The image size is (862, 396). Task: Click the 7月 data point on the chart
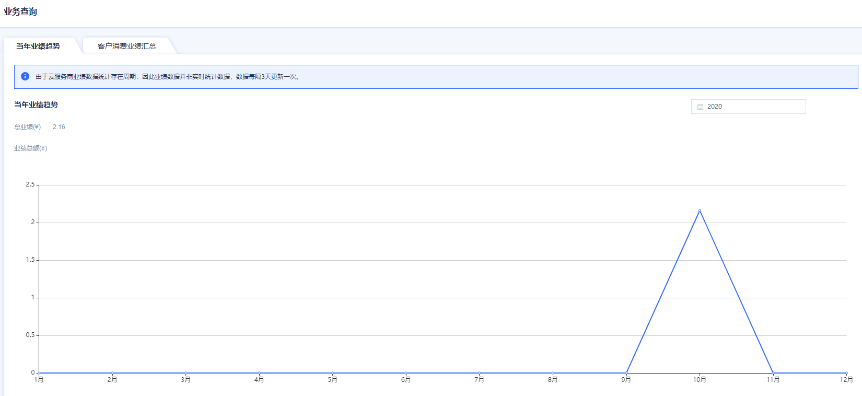click(480, 373)
